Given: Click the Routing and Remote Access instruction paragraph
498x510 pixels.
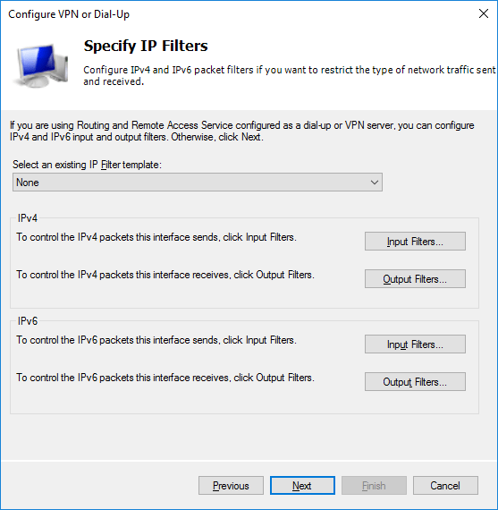Looking at the screenshot, I should click(x=242, y=131).
